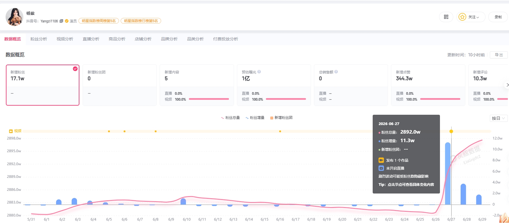Click the 明星指数榜日榜第5名 badge

(x=141, y=21)
